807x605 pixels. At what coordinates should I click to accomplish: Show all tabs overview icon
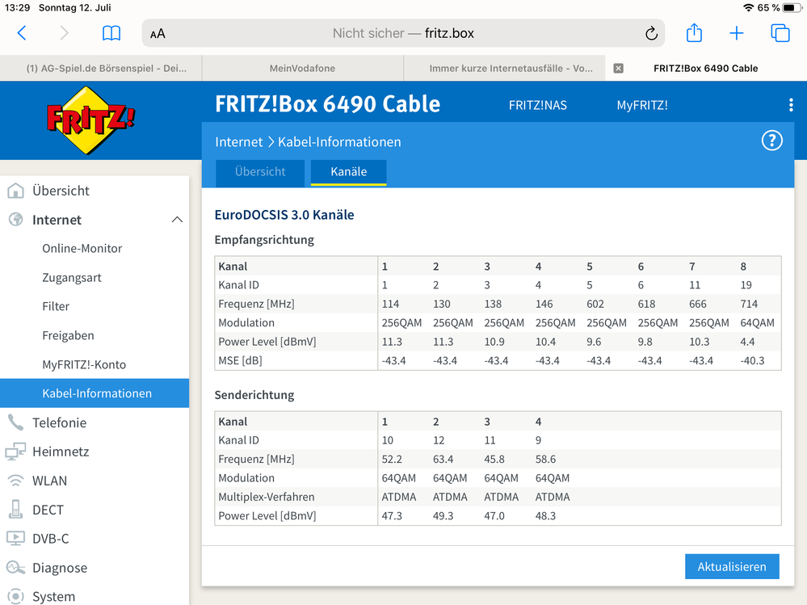point(780,33)
